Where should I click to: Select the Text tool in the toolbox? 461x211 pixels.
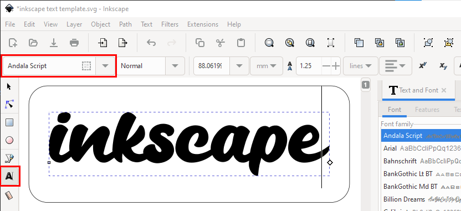pos(10,176)
